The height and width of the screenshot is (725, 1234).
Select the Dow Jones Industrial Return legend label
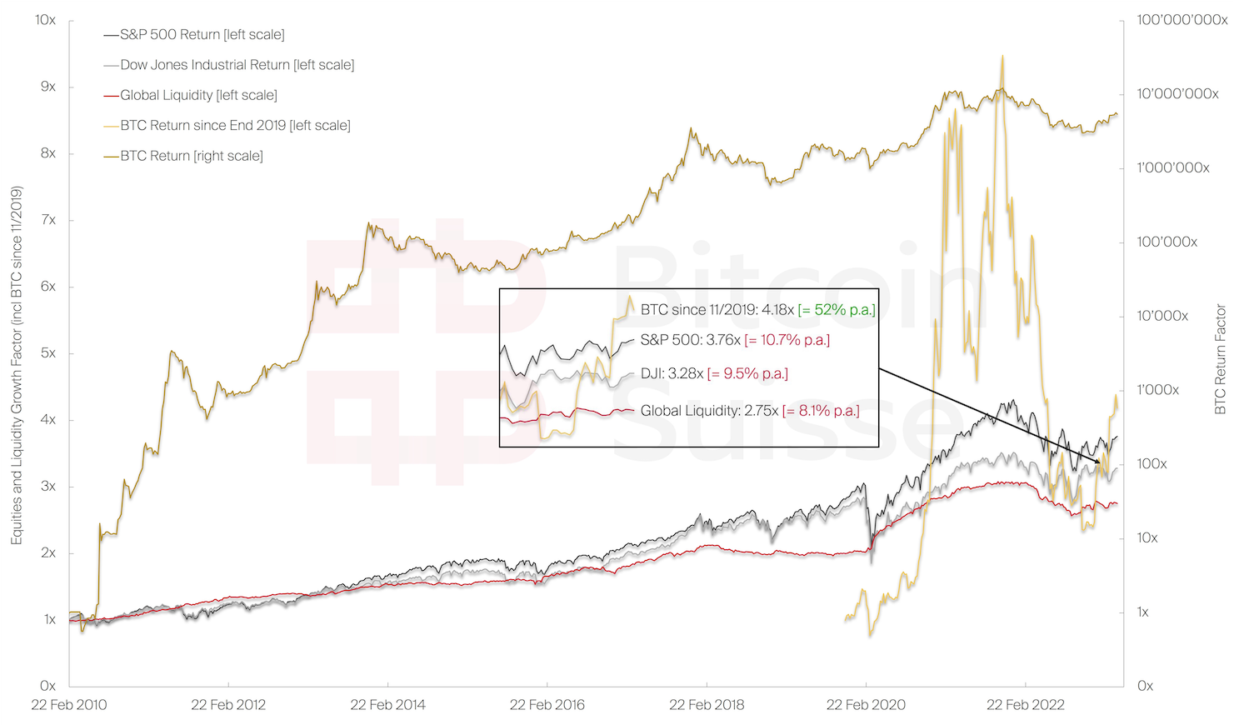tap(237, 65)
